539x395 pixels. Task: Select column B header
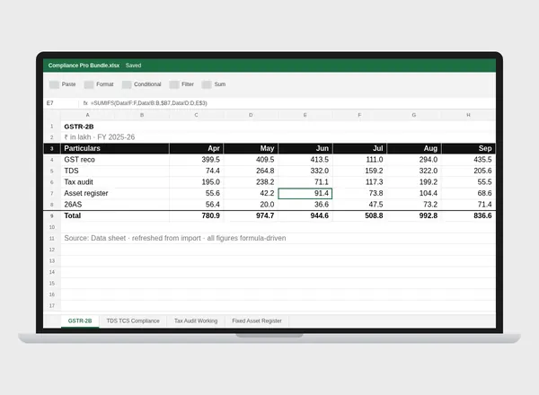(x=142, y=115)
